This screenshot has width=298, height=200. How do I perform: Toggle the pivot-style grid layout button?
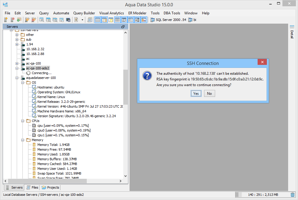click(x=124, y=20)
